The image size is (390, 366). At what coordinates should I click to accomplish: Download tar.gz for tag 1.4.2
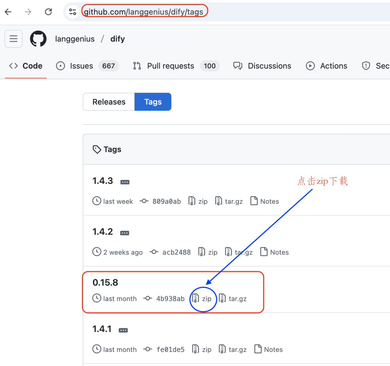tap(239, 252)
